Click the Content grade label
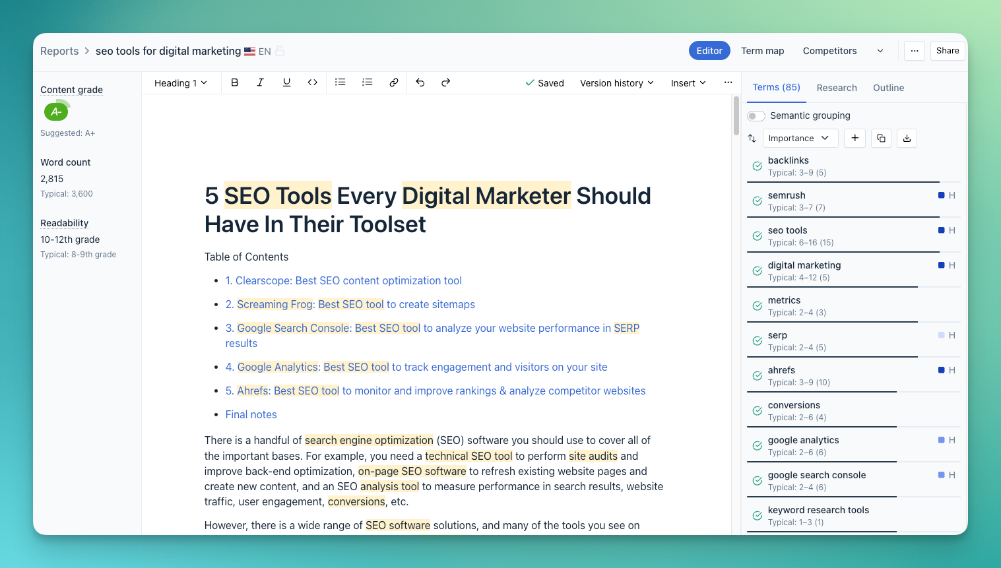 coord(71,90)
